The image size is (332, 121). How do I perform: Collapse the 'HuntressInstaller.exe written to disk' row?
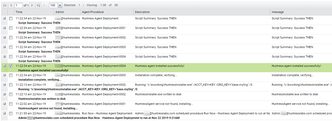(x=4, y=94)
